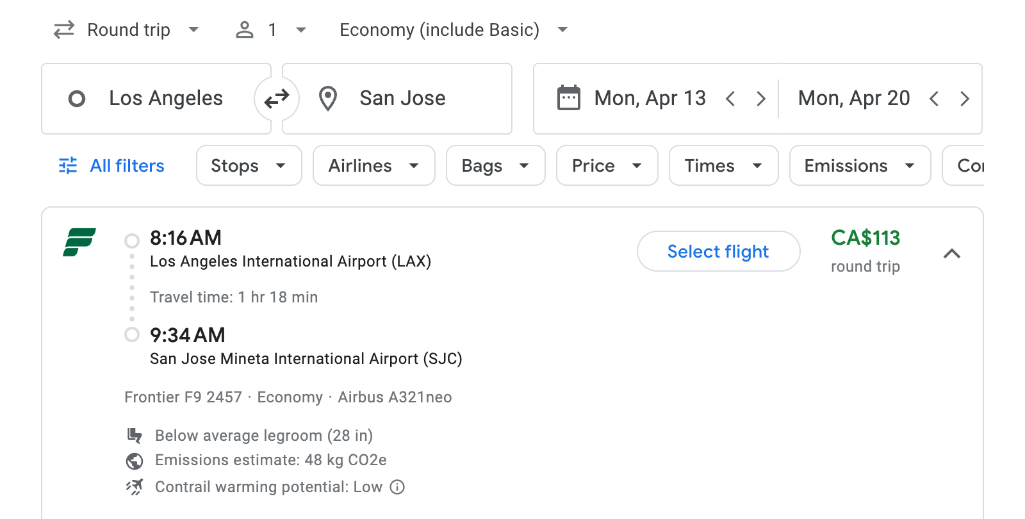Viewport: 1025px width, 519px height.
Task: Click the passenger person icon
Action: click(x=244, y=29)
